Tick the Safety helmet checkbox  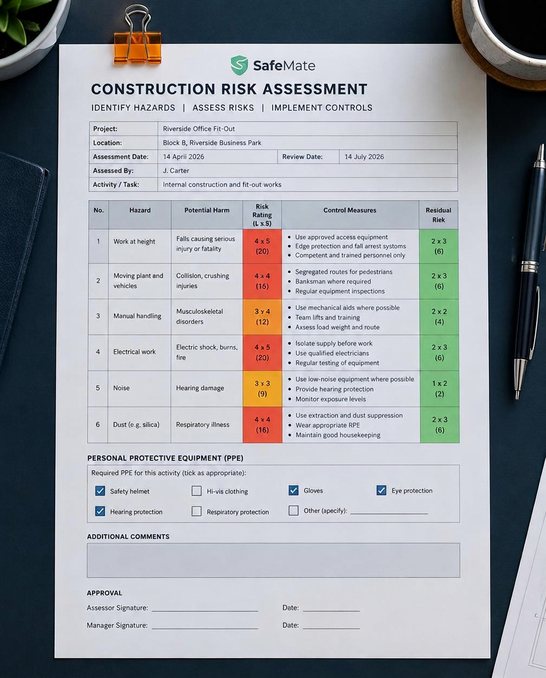point(100,491)
